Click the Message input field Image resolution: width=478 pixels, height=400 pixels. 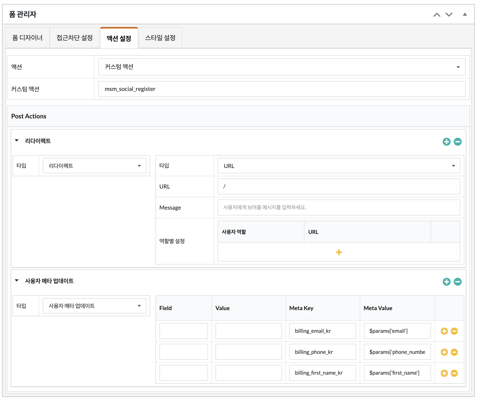pyautogui.click(x=339, y=207)
